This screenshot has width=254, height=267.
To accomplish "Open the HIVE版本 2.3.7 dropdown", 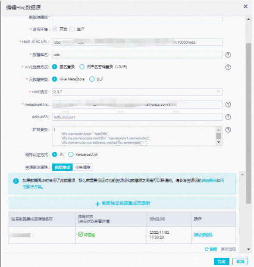I will coord(137,92).
